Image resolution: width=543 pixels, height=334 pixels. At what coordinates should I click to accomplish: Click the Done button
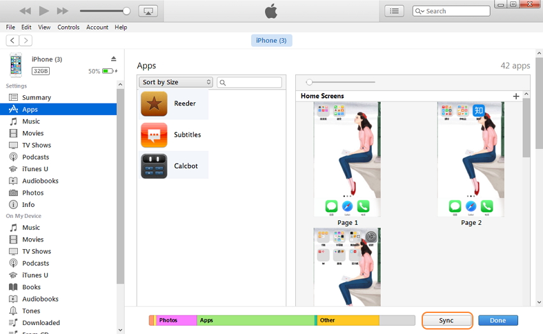tap(498, 321)
